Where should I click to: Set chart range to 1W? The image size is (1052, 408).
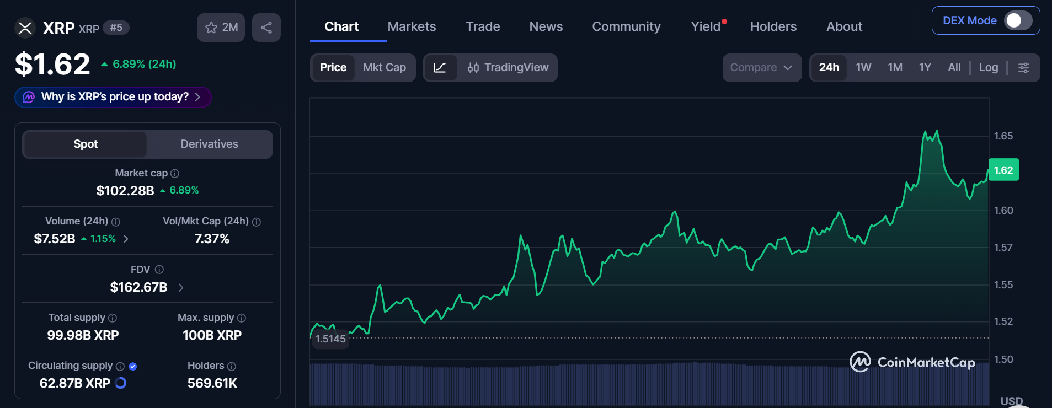[863, 68]
